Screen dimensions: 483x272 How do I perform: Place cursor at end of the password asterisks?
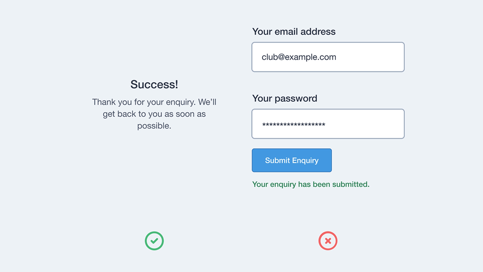326,125
